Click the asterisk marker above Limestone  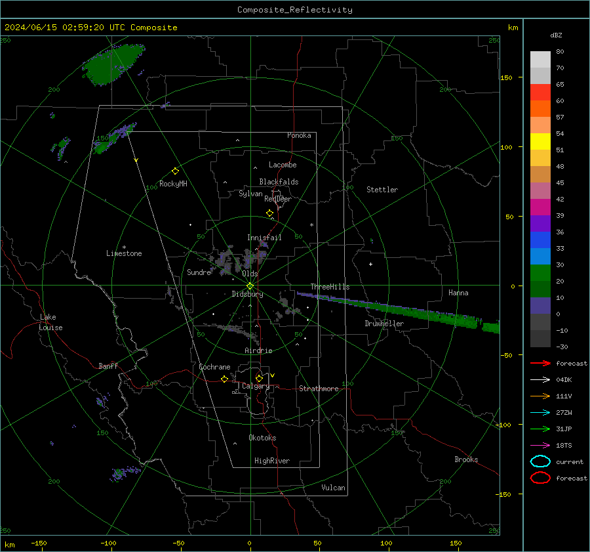click(124, 247)
